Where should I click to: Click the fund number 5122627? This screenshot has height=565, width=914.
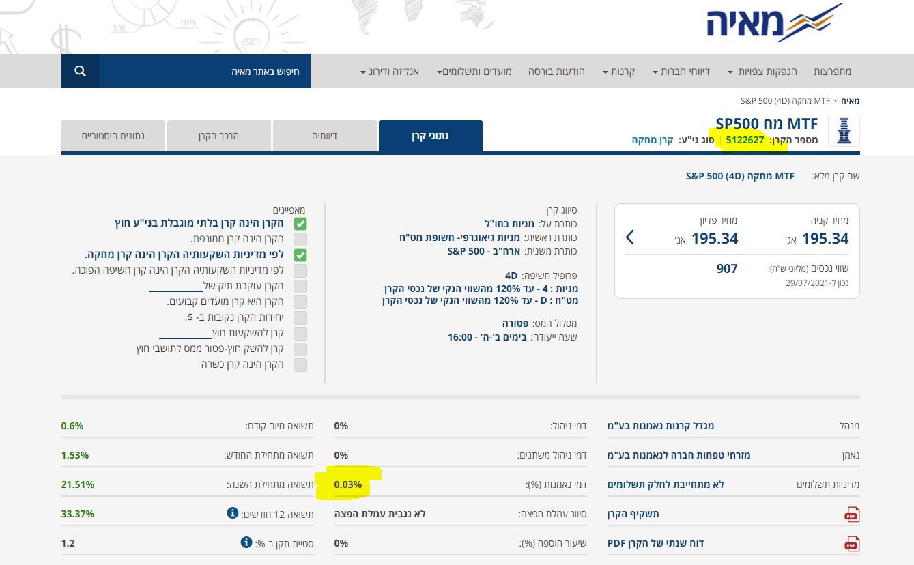(x=745, y=140)
